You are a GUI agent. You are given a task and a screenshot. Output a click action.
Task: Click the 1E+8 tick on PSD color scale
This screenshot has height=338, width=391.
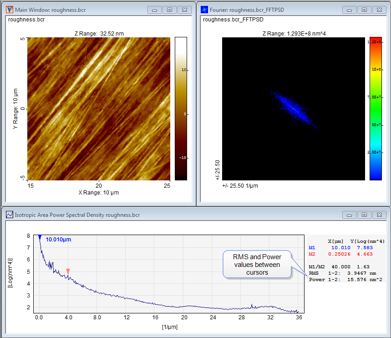click(x=376, y=69)
